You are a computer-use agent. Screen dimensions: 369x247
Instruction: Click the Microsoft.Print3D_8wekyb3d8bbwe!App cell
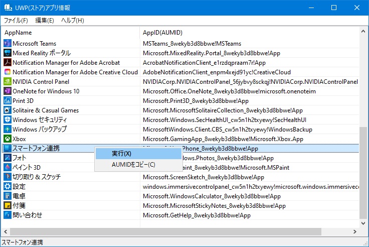[196, 101]
